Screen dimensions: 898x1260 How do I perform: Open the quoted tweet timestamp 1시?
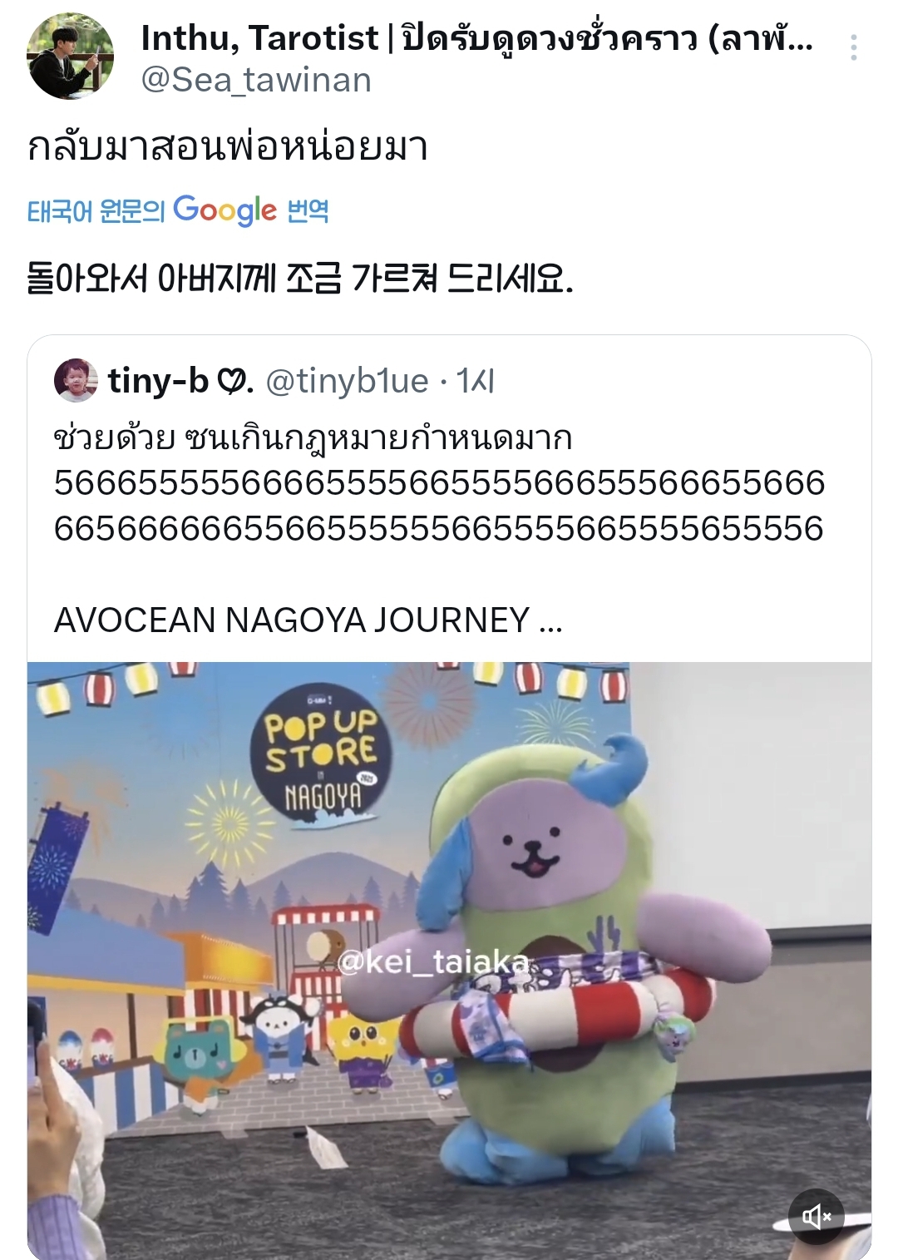click(476, 381)
